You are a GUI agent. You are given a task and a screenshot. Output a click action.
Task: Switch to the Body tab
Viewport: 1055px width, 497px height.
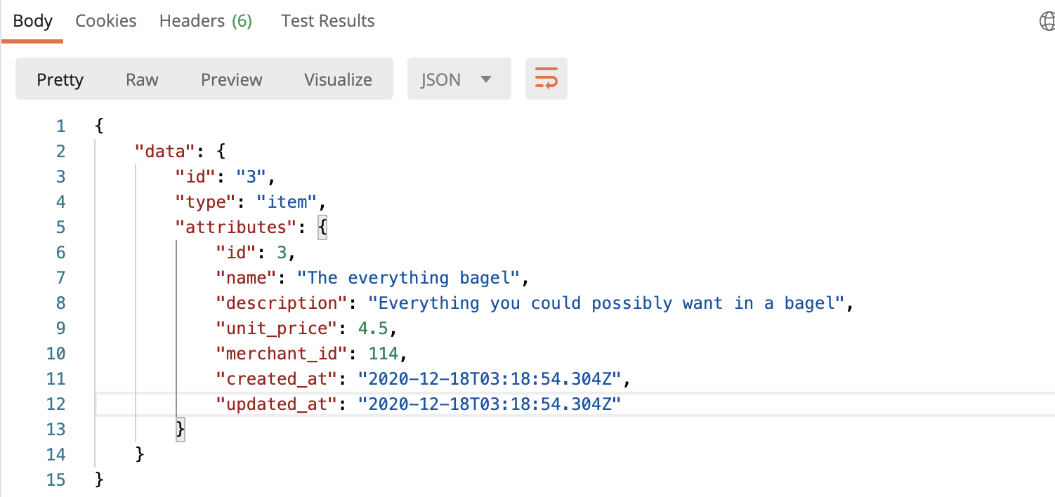pos(33,21)
